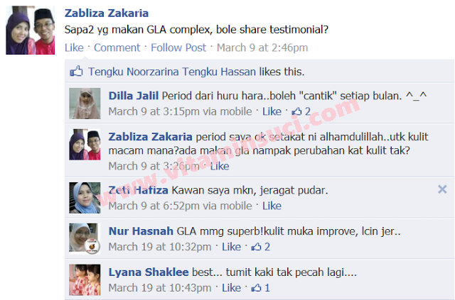Click thumbs-up count on Nur Hasnah's comment
455x300 pixels.
pyautogui.click(x=261, y=247)
